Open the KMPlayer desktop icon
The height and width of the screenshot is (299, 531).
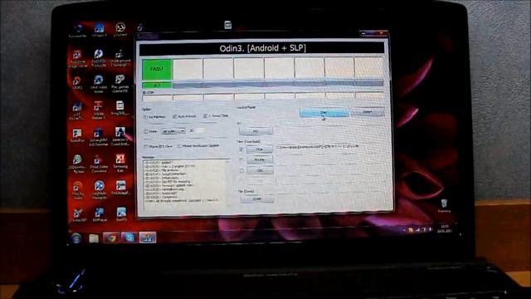(x=100, y=214)
